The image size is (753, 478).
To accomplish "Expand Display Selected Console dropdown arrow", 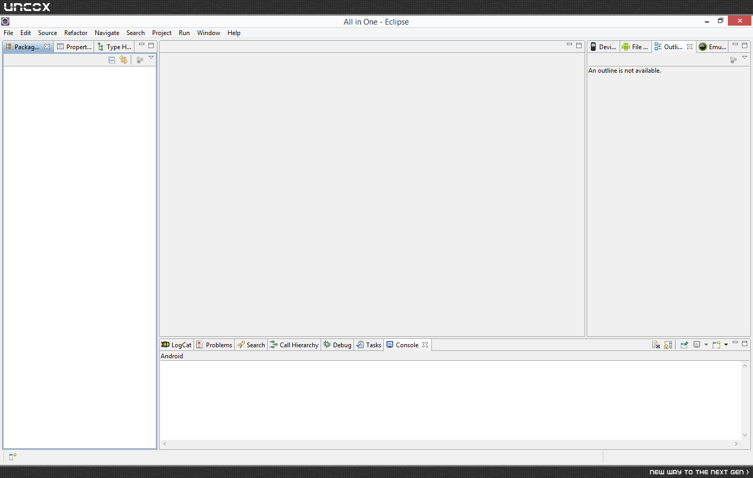I will [706, 345].
